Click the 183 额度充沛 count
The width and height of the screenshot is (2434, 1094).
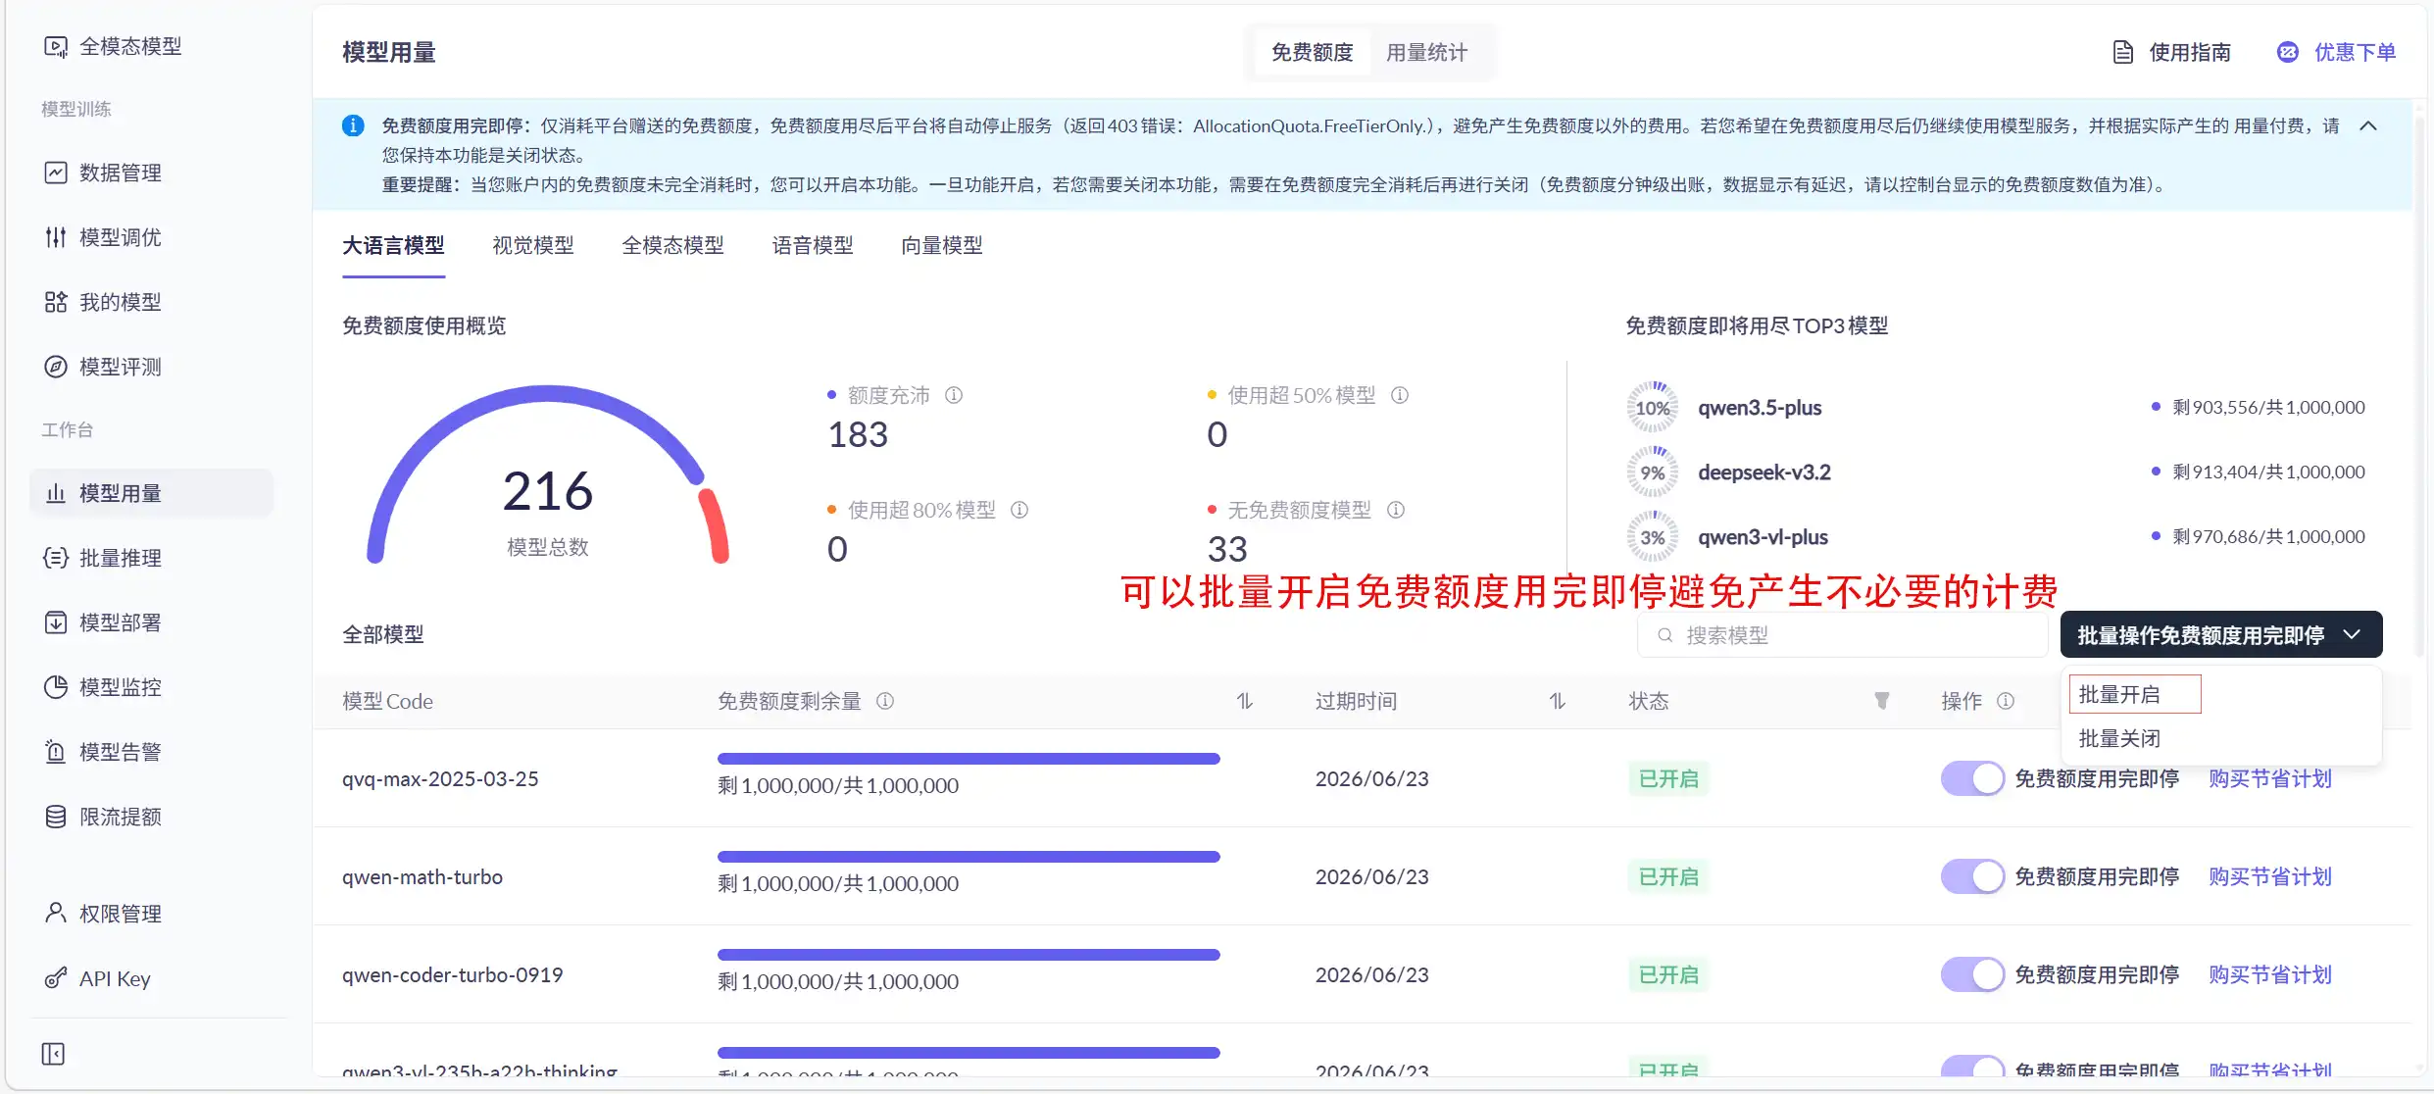click(x=858, y=435)
